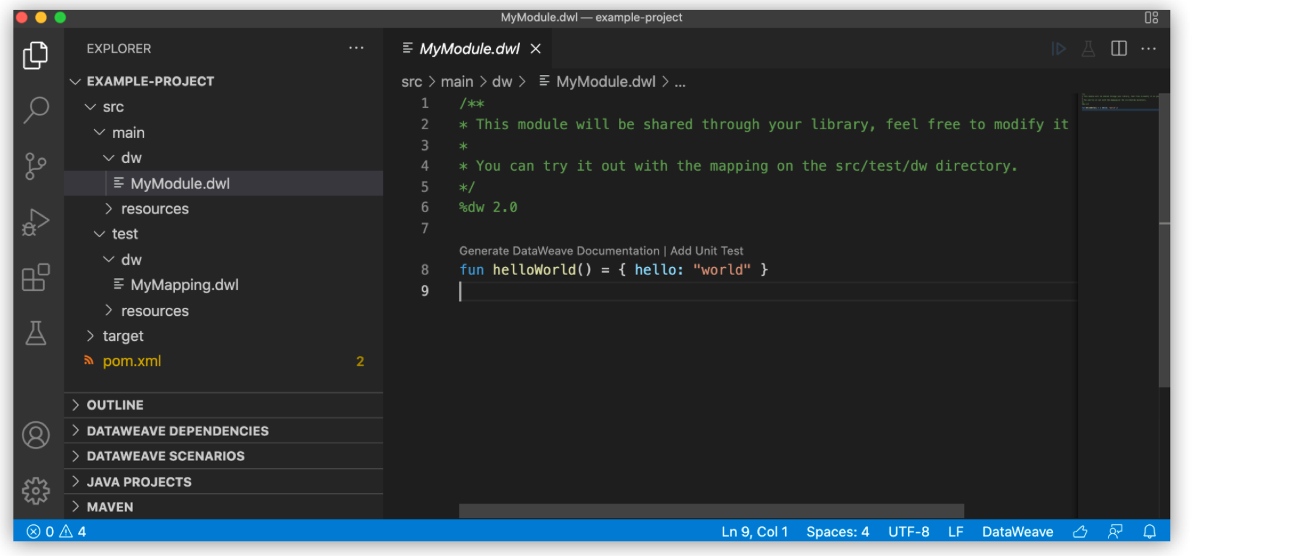Click Generate DataWeave Documentation
This screenshot has width=1306, height=556.
pos(560,251)
